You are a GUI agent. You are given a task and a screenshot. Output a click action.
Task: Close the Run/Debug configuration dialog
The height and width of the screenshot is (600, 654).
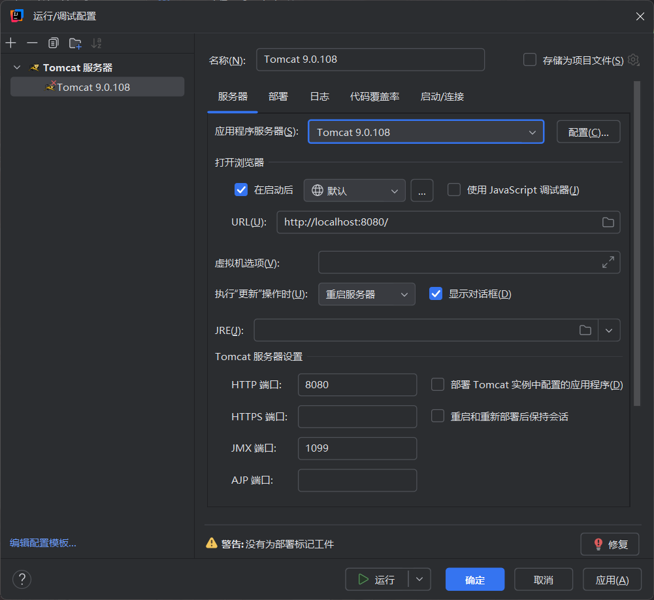pyautogui.click(x=640, y=16)
